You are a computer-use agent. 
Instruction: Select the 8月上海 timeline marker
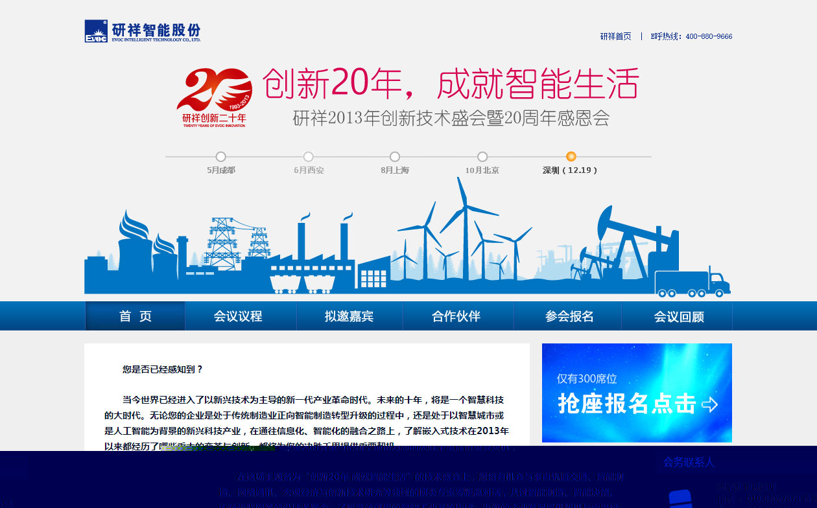[x=395, y=157]
